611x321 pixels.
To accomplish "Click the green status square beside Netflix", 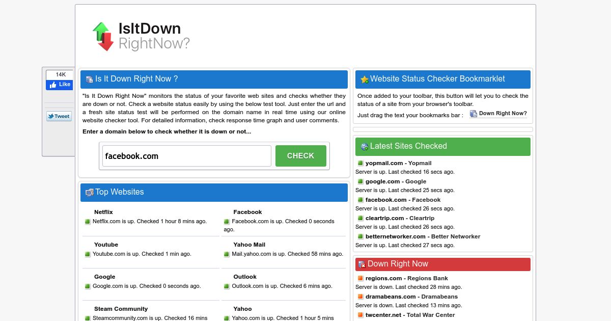I will [87, 222].
